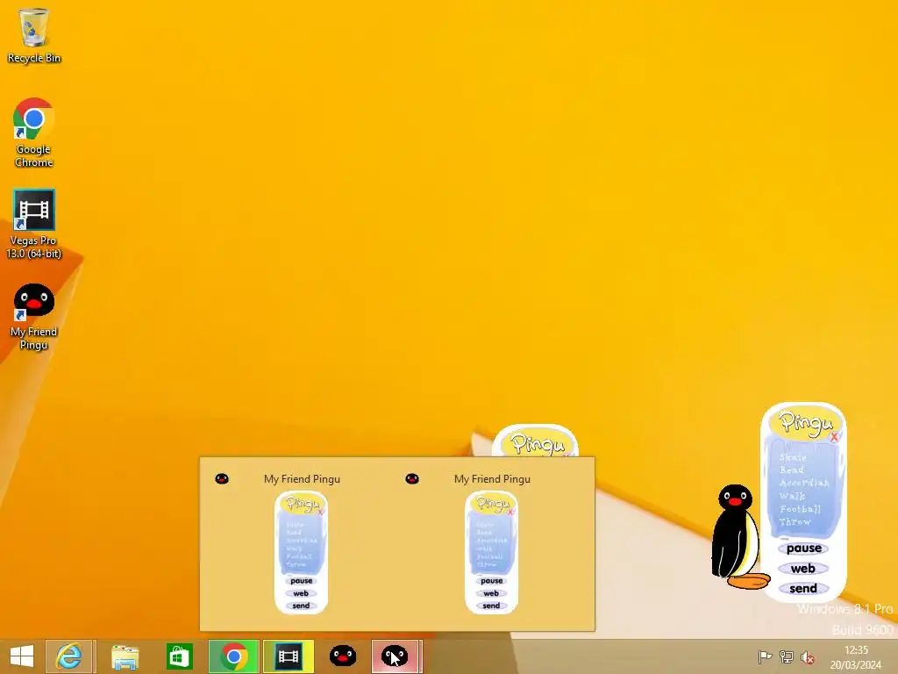Select the right My Friend Pingu preview thumbnail
Screen dimensions: 898x674
[491, 553]
